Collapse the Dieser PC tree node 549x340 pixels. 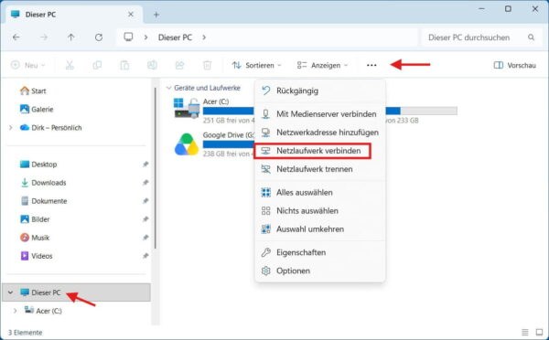coord(10,292)
